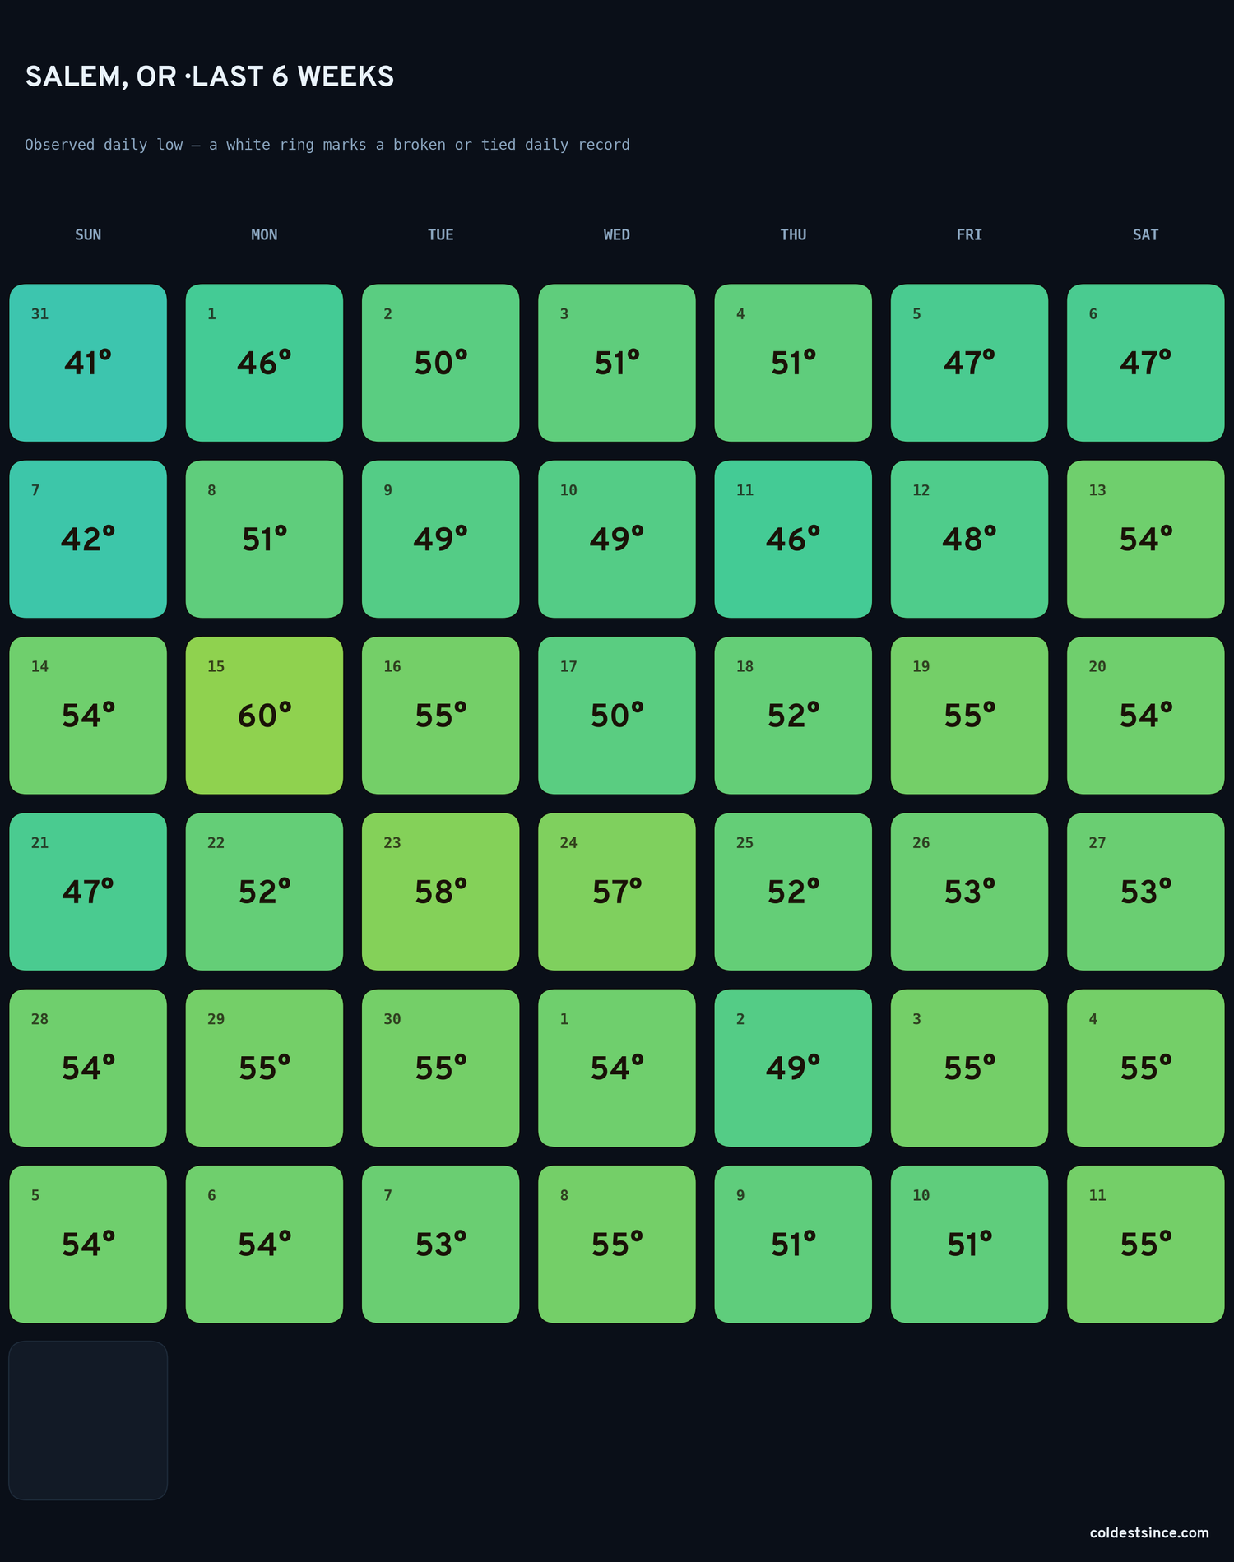
Task: Click the day 23 tile reading 58°
Action: tap(440, 892)
